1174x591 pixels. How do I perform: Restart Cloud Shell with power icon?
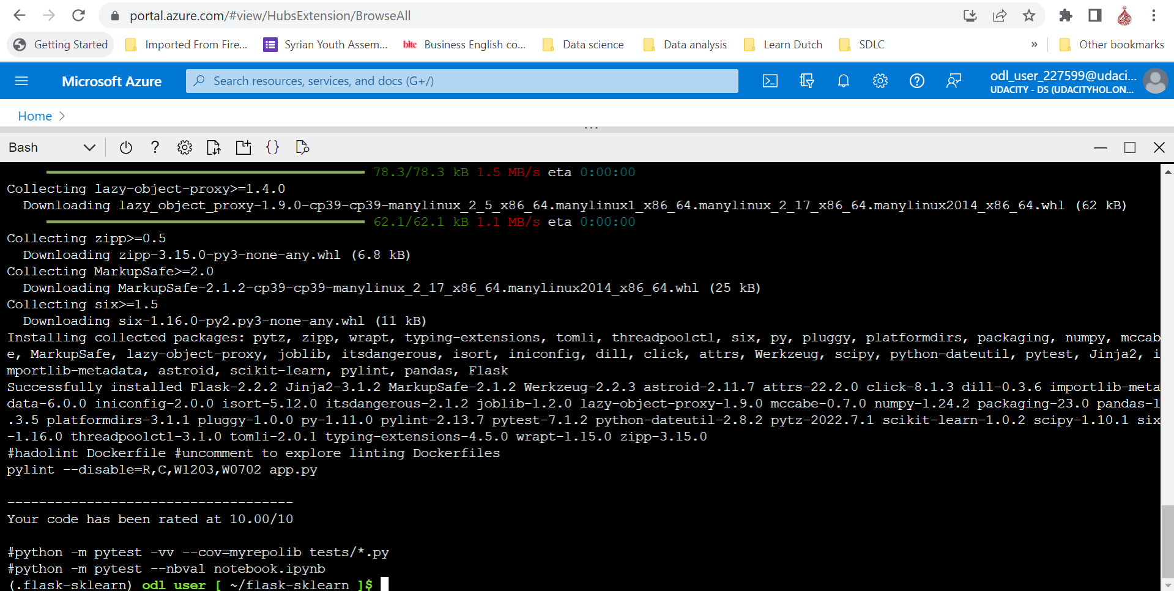pyautogui.click(x=126, y=147)
